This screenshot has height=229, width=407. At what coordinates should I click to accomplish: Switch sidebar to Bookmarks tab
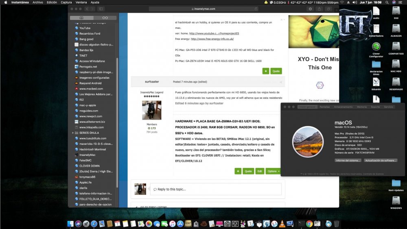point(81,18)
